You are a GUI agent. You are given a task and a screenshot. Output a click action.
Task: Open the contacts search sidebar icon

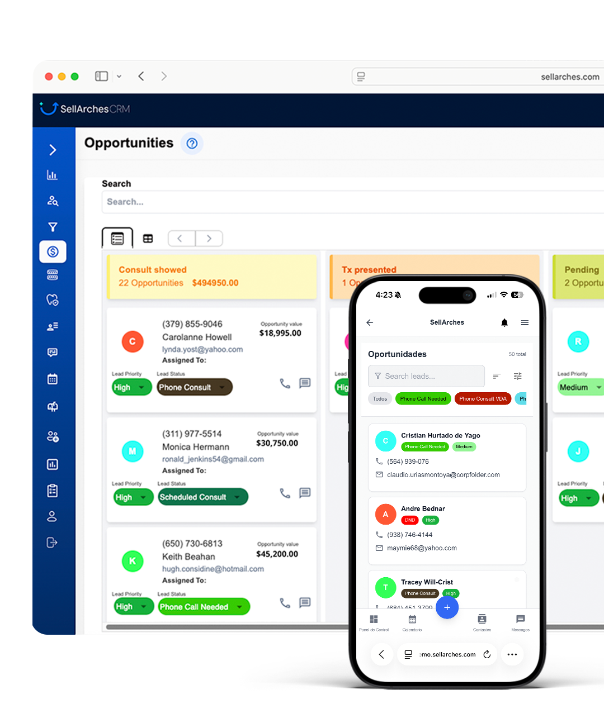click(x=53, y=201)
